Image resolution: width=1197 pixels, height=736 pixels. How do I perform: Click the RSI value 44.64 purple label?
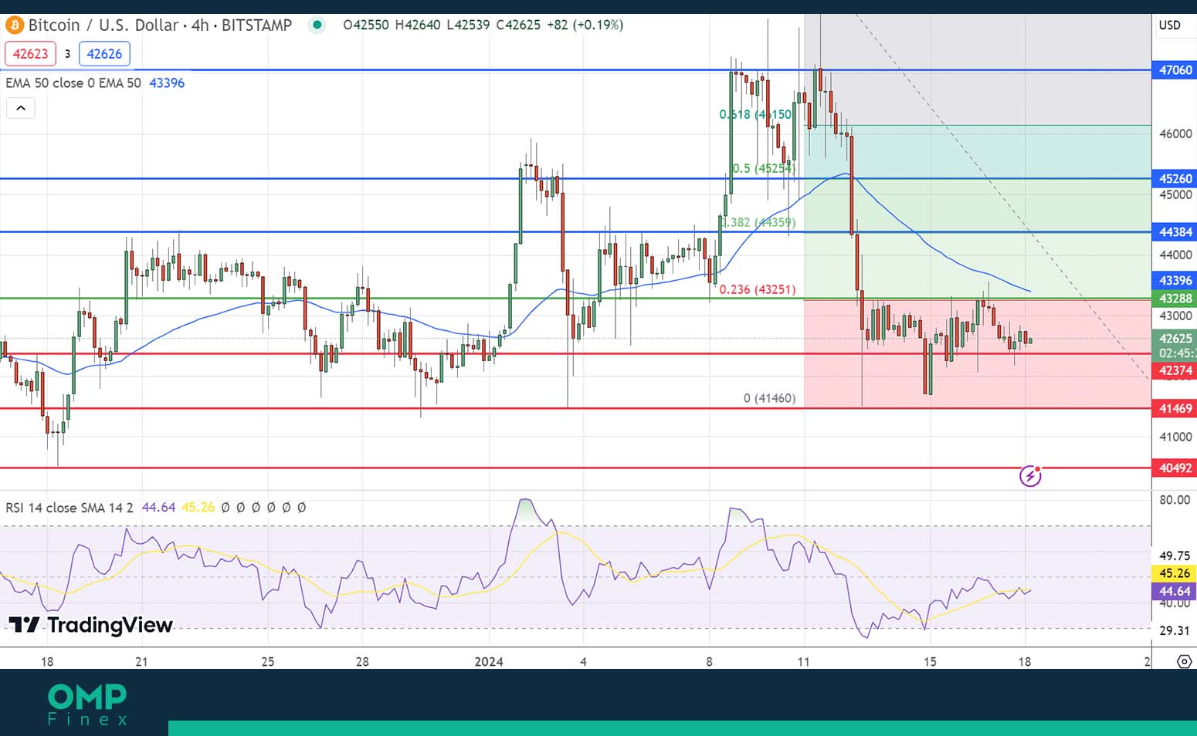pos(1174,591)
